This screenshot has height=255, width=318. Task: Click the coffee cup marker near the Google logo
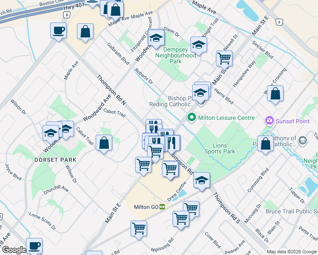(x=34, y=246)
